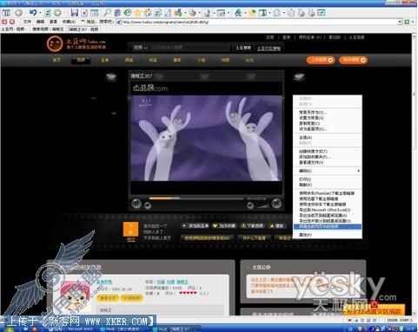Click the orange 上传视频 upload button

pyautogui.click(x=321, y=60)
